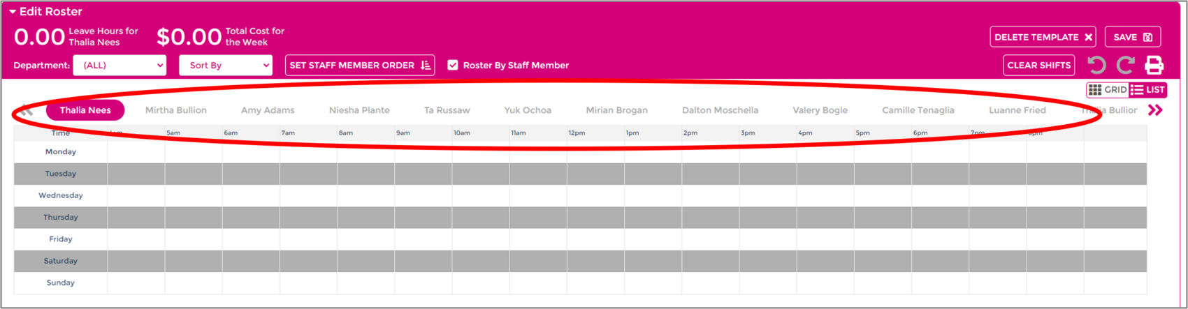Open the Department dropdown
The width and height of the screenshot is (1188, 309).
119,65
